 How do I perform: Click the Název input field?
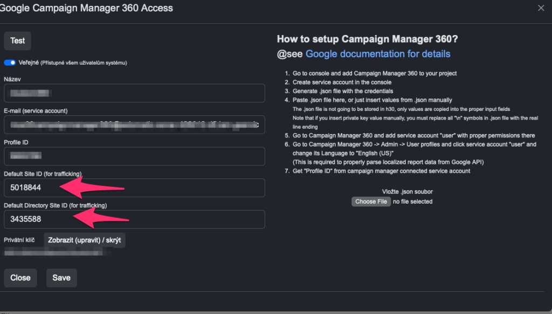134,93
